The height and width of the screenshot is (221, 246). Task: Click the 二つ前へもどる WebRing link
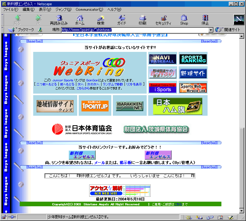(x=47, y=84)
